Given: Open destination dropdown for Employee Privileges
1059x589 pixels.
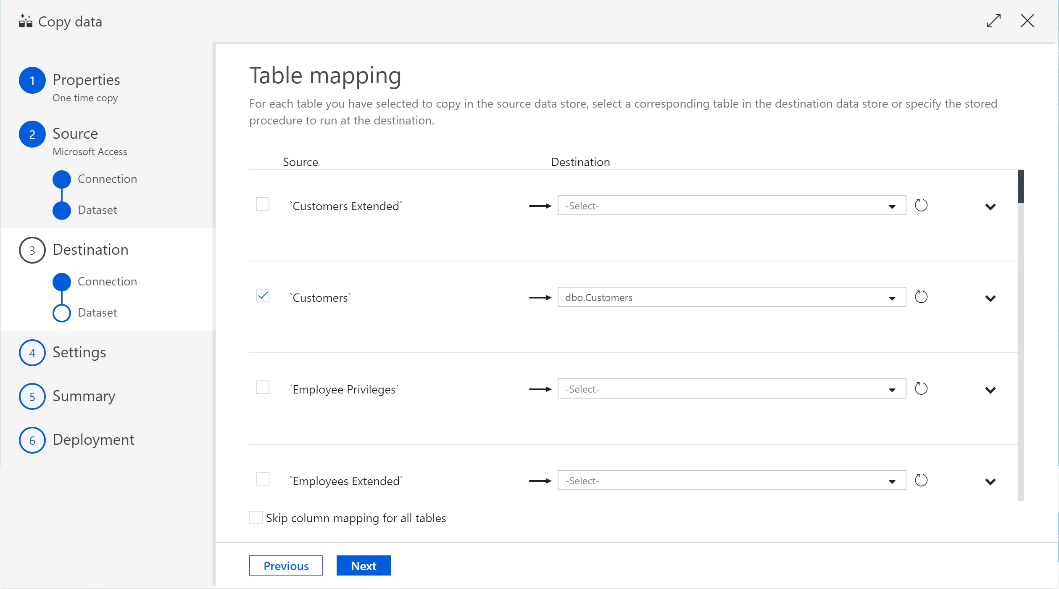Looking at the screenshot, I should tap(732, 389).
